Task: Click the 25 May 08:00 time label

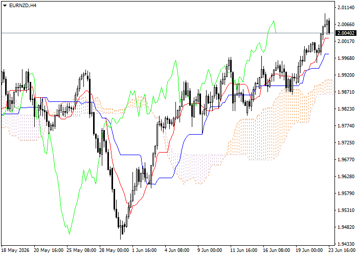Action: [x=81, y=250]
